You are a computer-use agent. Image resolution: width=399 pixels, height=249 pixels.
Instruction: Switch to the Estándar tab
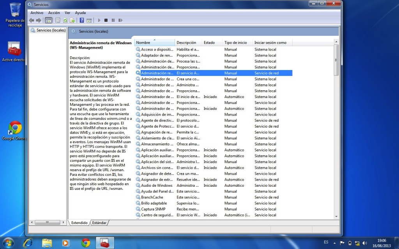[x=99, y=223]
